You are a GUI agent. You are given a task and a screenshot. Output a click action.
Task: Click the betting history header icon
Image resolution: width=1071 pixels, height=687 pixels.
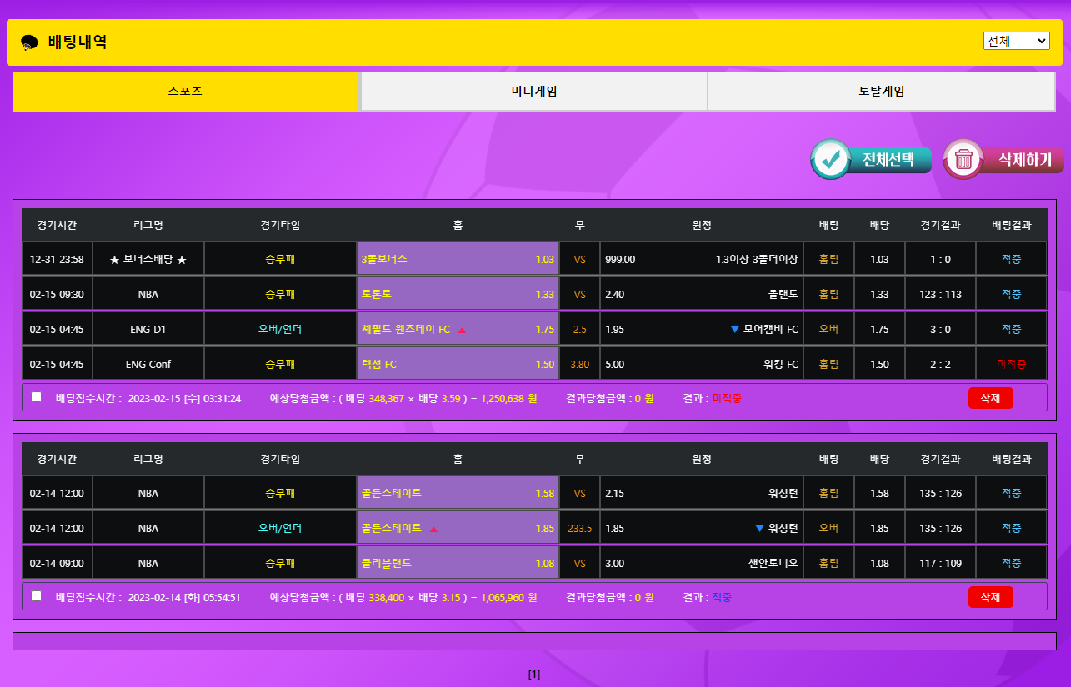tap(29, 42)
